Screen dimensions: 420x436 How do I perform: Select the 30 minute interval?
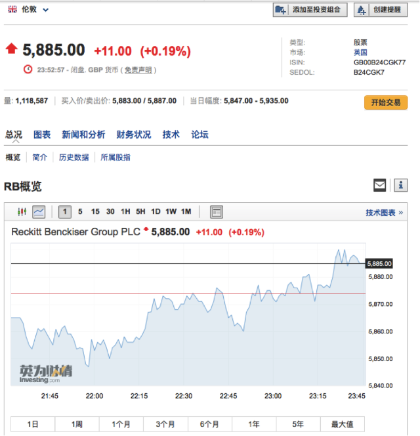(x=110, y=212)
